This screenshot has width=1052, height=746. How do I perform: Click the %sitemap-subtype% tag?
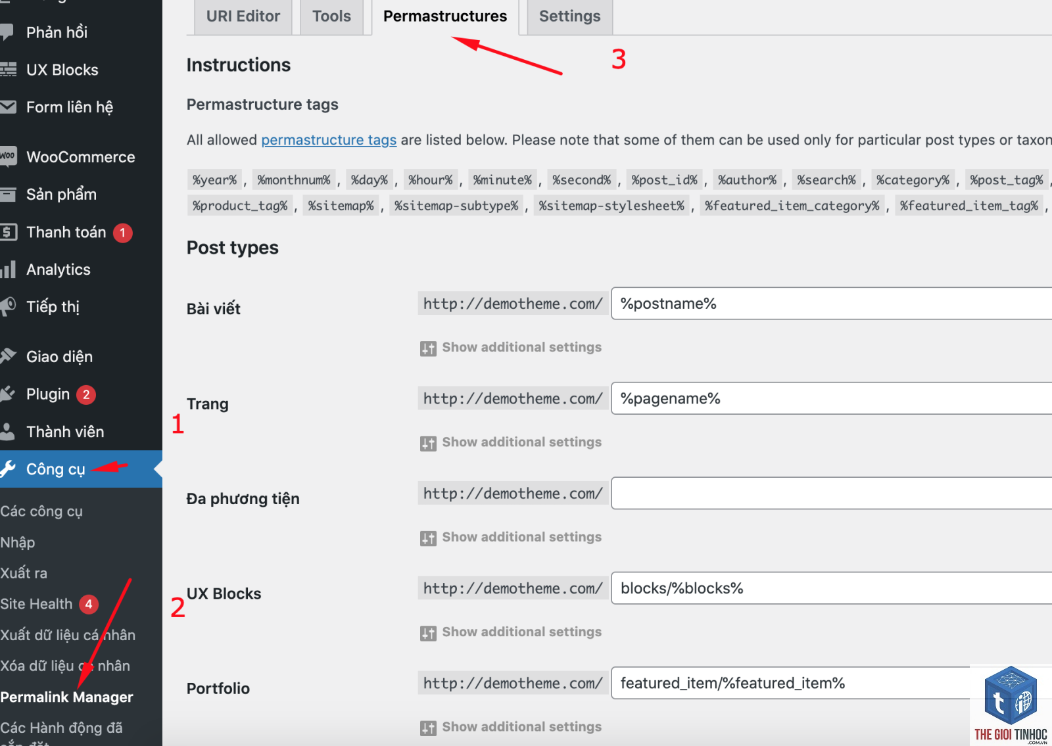point(456,206)
